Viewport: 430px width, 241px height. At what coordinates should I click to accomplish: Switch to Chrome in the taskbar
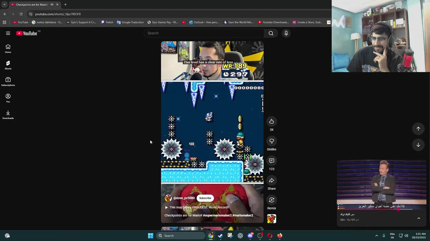[211, 236]
